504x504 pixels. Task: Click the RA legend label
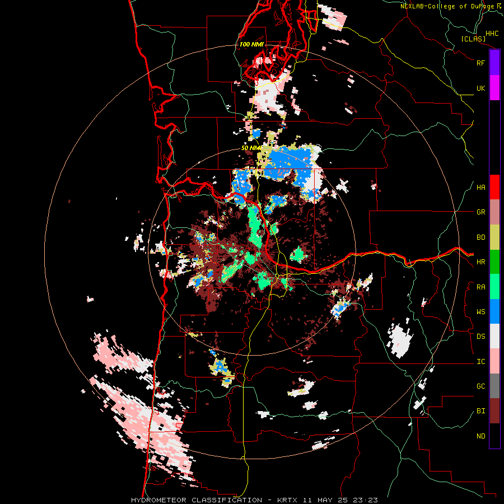pos(480,287)
